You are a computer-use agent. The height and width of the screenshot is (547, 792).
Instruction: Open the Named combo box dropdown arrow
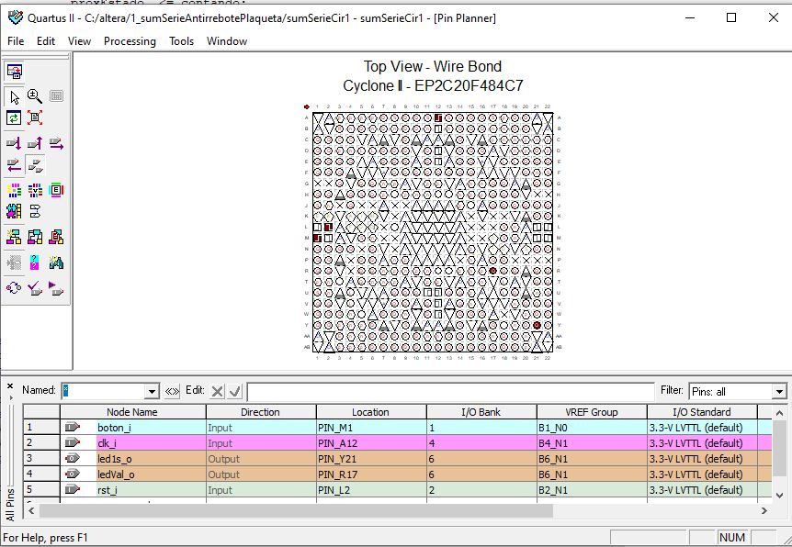click(152, 391)
